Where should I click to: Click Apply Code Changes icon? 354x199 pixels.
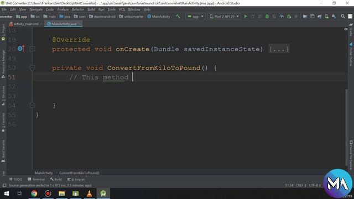(260, 16)
